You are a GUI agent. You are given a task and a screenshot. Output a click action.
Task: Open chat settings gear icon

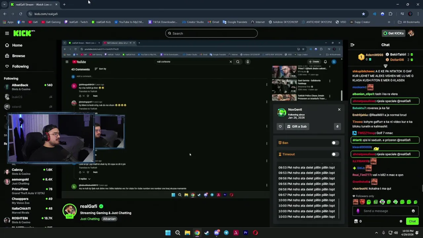point(401,221)
